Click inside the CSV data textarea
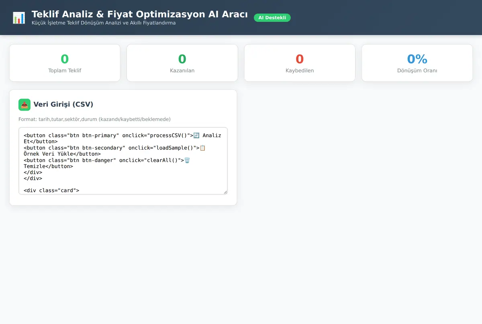482x324 pixels. click(123, 161)
